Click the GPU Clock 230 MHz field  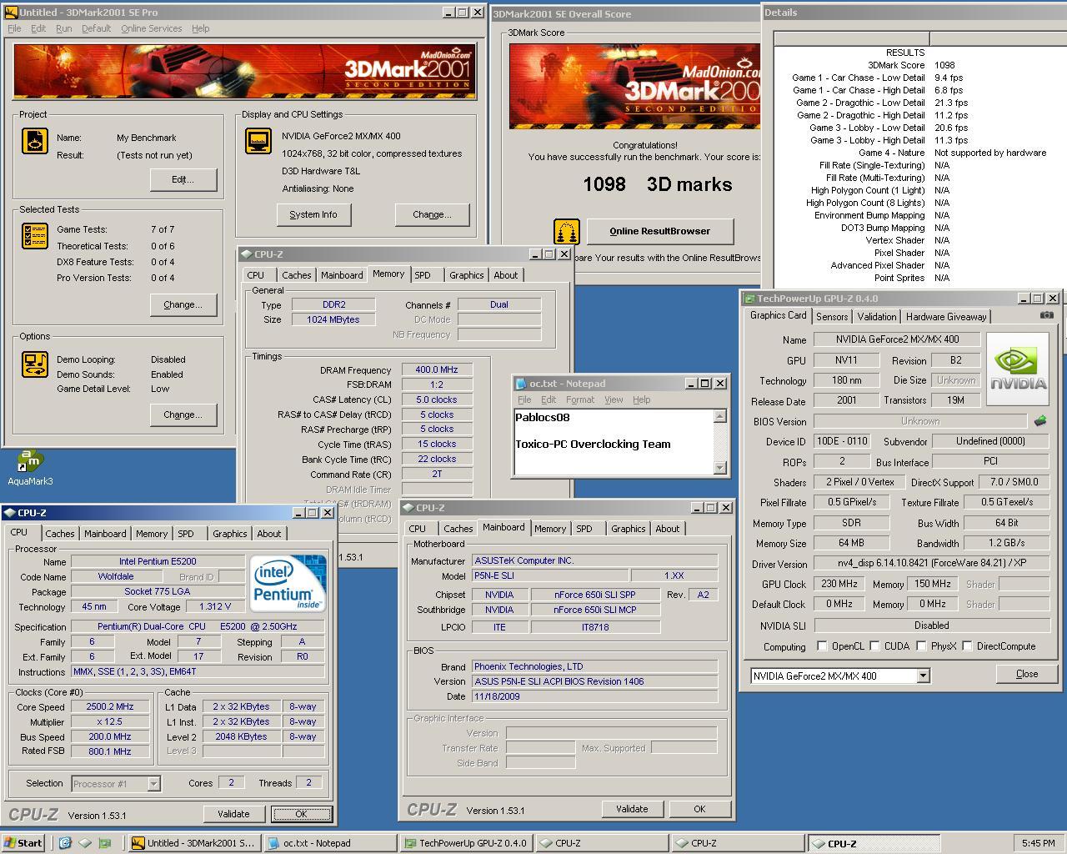(839, 584)
